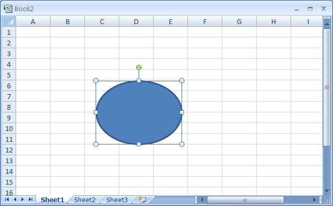Click the right-middle resize handle of oval
Screen dimensions: 333x206
click(x=182, y=112)
